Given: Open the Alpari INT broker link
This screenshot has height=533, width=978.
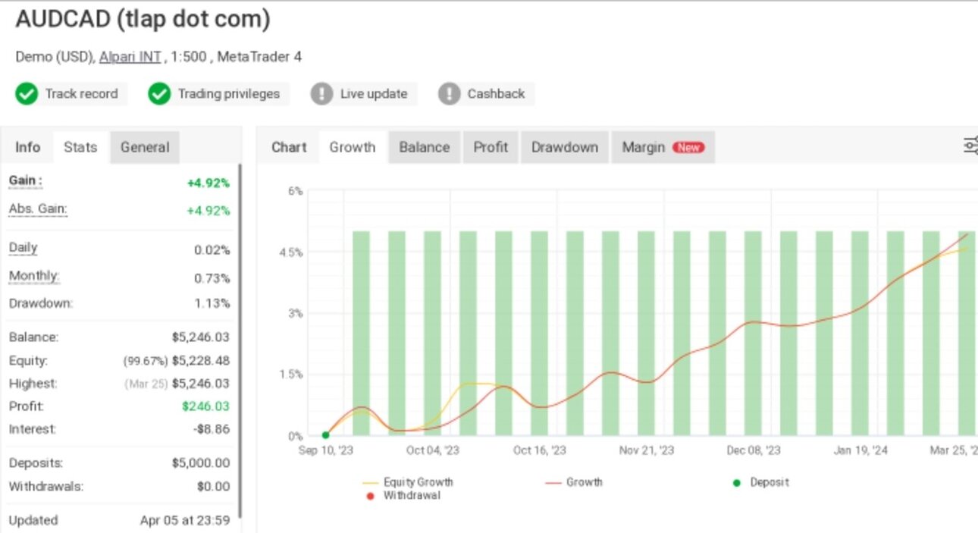Looking at the screenshot, I should click(x=130, y=57).
